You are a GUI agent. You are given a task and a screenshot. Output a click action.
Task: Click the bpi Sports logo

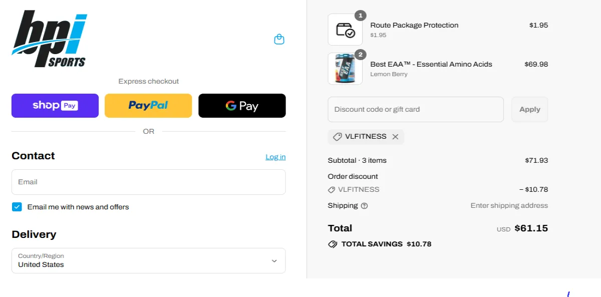point(49,38)
